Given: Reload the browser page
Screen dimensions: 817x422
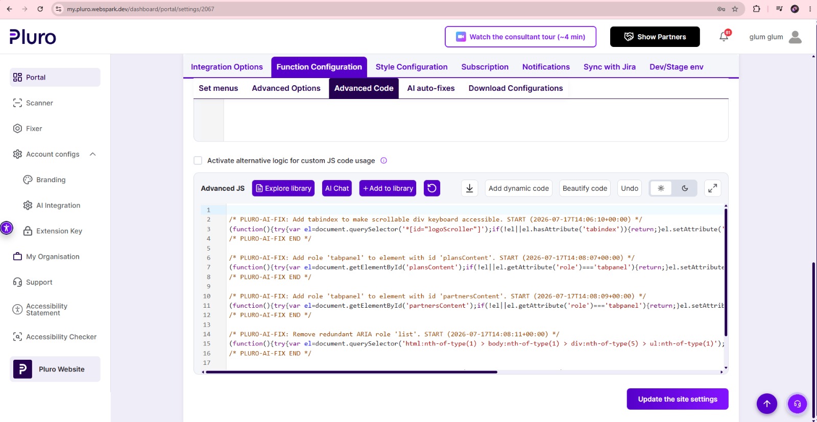Looking at the screenshot, I should (x=40, y=9).
